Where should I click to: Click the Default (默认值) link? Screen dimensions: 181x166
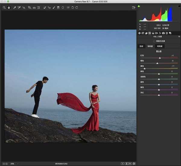pos(158,51)
